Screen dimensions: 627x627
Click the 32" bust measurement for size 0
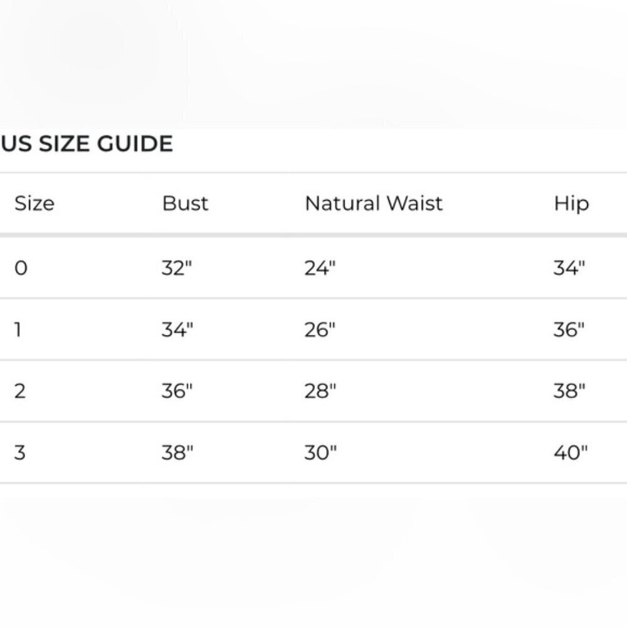click(176, 268)
